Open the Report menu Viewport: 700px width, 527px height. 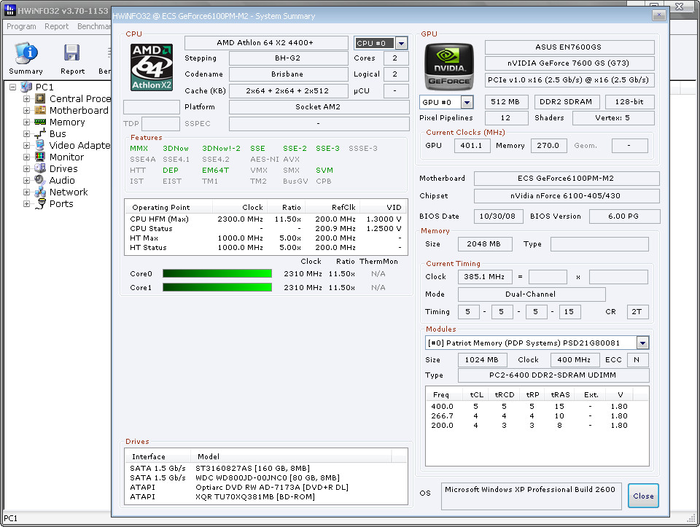point(57,26)
